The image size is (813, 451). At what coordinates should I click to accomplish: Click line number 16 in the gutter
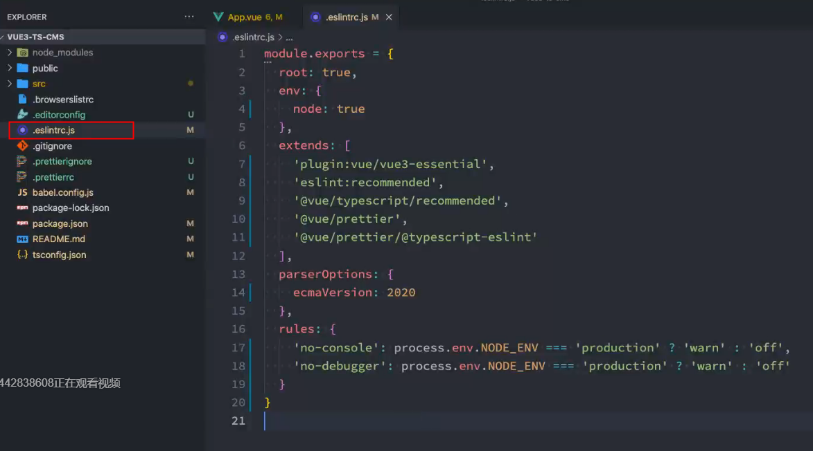click(238, 329)
